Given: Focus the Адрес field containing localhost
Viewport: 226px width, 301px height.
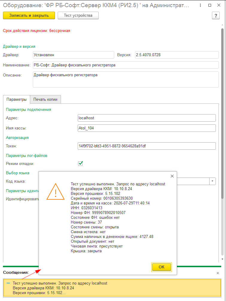Looking at the screenshot, I should click(147, 118).
